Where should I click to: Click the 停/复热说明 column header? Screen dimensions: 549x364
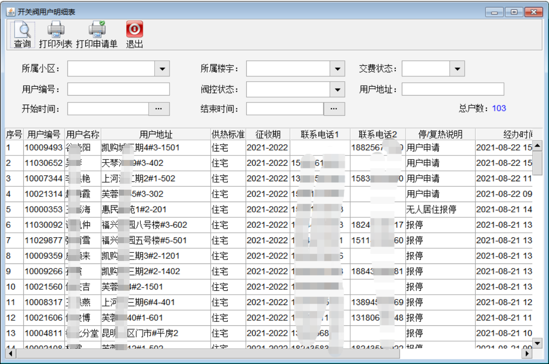[440, 134]
